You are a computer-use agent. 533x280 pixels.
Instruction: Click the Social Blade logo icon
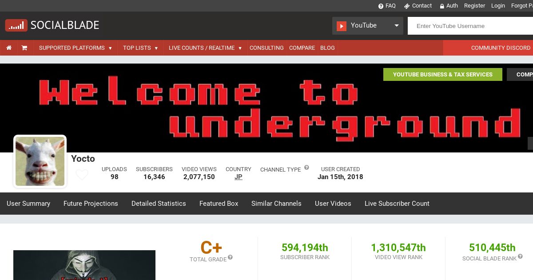tap(16, 25)
